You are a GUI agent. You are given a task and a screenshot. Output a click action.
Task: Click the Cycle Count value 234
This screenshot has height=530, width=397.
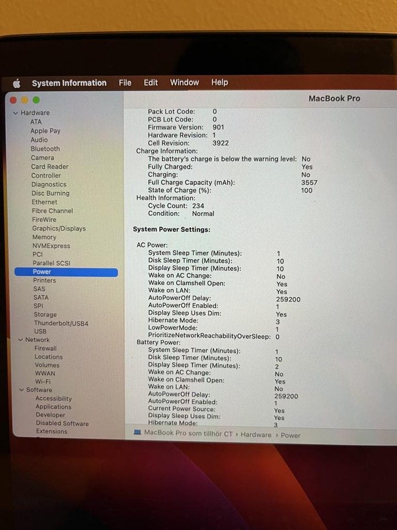coord(198,206)
